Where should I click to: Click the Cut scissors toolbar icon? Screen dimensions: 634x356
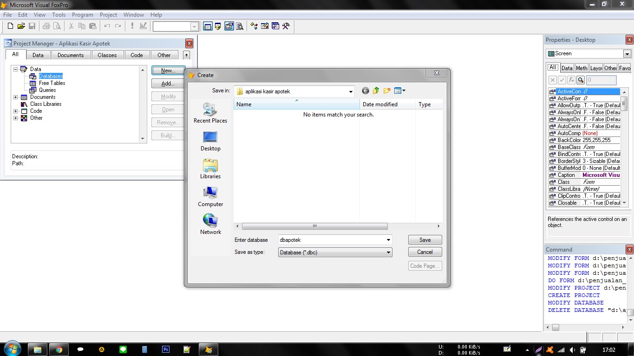pos(71,26)
